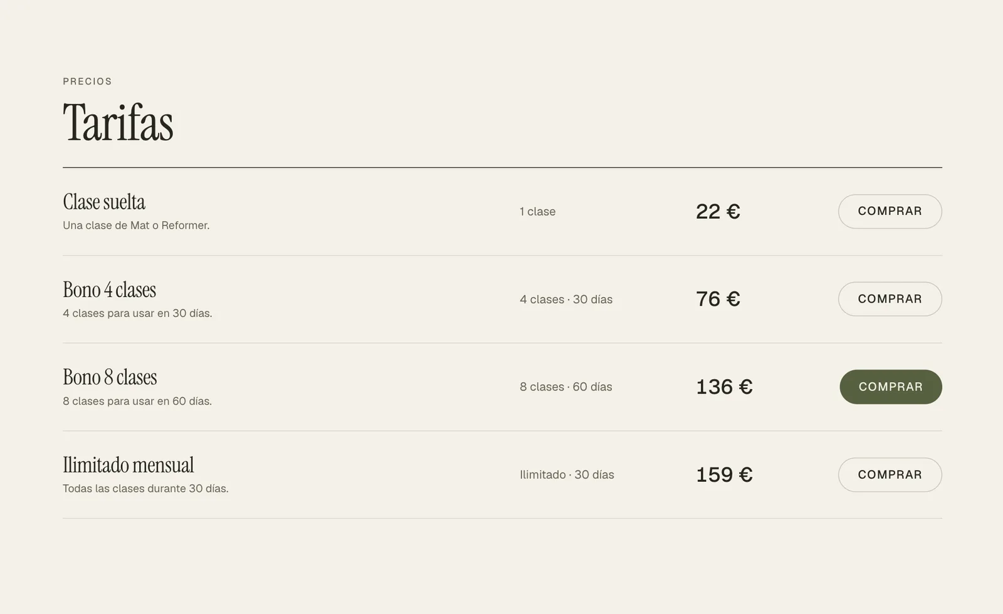Click the PRECIOS section label
This screenshot has width=1003, height=614.
click(87, 81)
